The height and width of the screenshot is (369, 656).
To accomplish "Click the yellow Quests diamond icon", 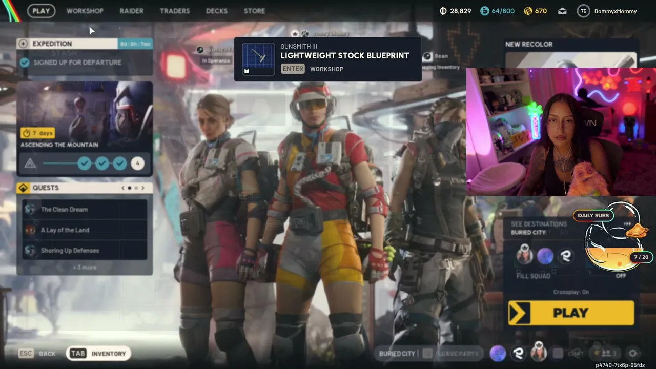I will pos(23,188).
